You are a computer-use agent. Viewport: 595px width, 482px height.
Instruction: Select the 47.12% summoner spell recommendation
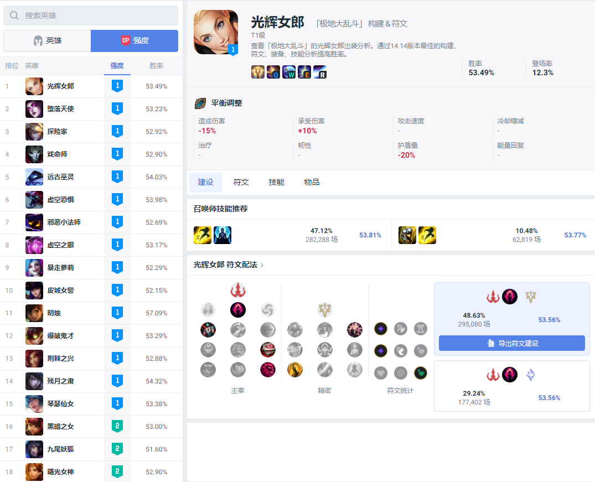tap(289, 235)
